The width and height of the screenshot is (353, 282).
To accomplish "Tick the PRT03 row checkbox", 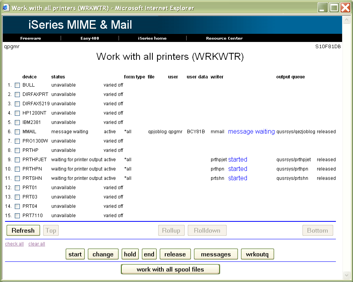I will click(17, 197).
